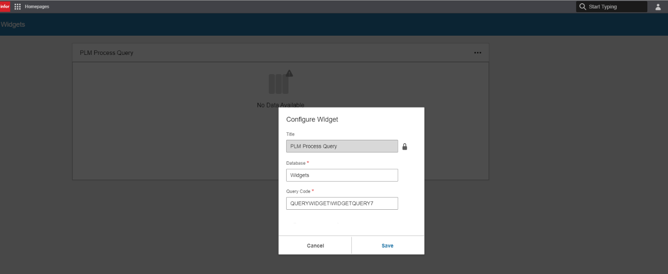Click the Widgets page title

[13, 24]
